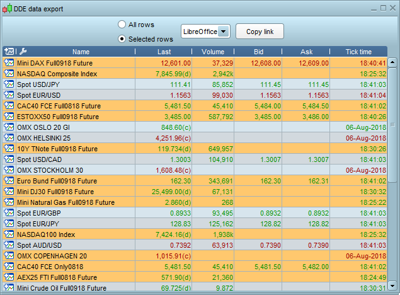
Task: Click chart icon beside NASDAQ100 Index
Action: (9, 234)
